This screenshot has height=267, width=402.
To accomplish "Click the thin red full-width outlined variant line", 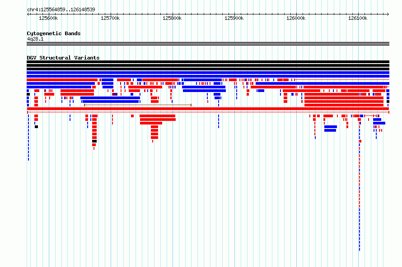I will coord(208,112).
